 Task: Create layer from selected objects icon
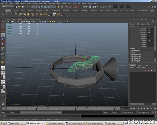pyautogui.click(x=155, y=71)
